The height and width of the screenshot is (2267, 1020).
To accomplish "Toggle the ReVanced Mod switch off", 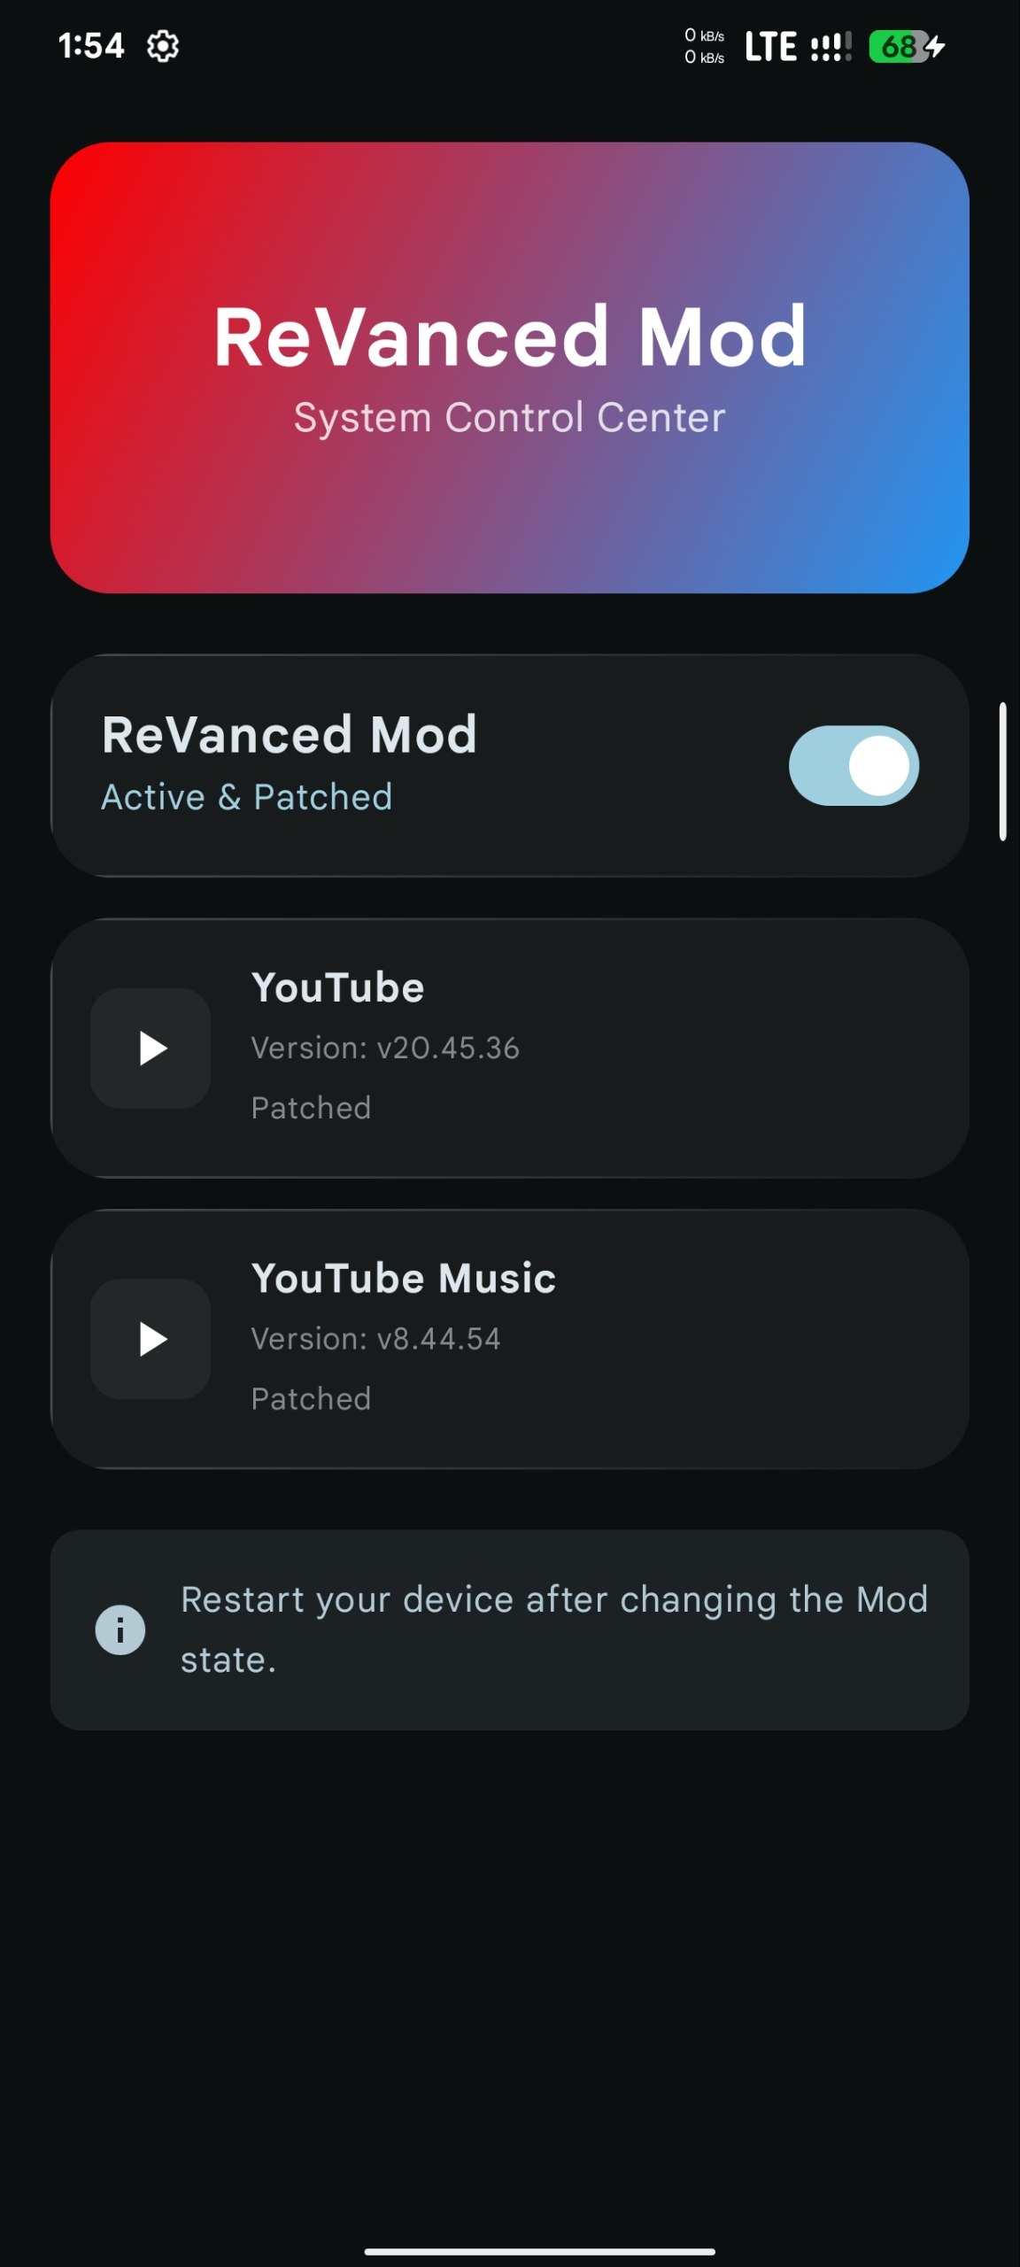I will (x=854, y=765).
